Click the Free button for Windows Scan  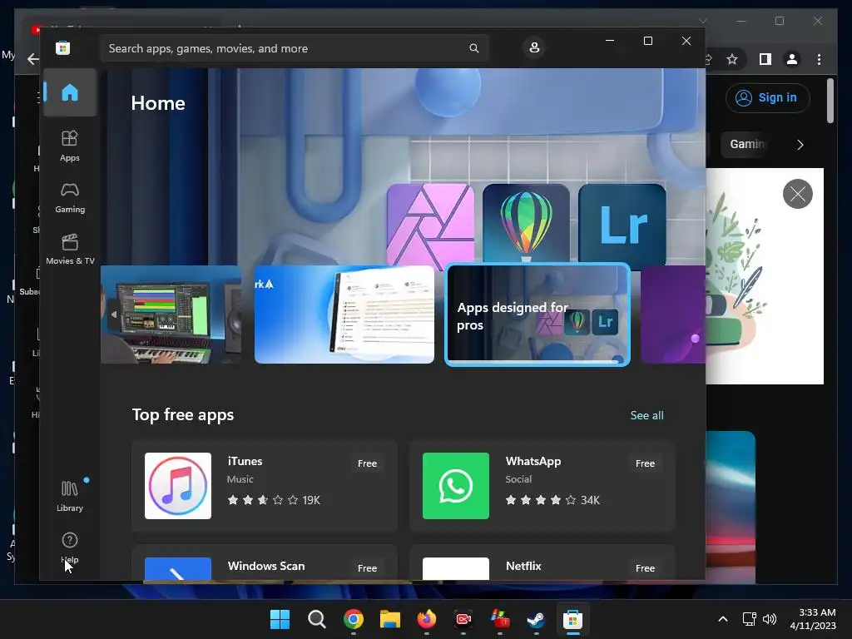(367, 567)
